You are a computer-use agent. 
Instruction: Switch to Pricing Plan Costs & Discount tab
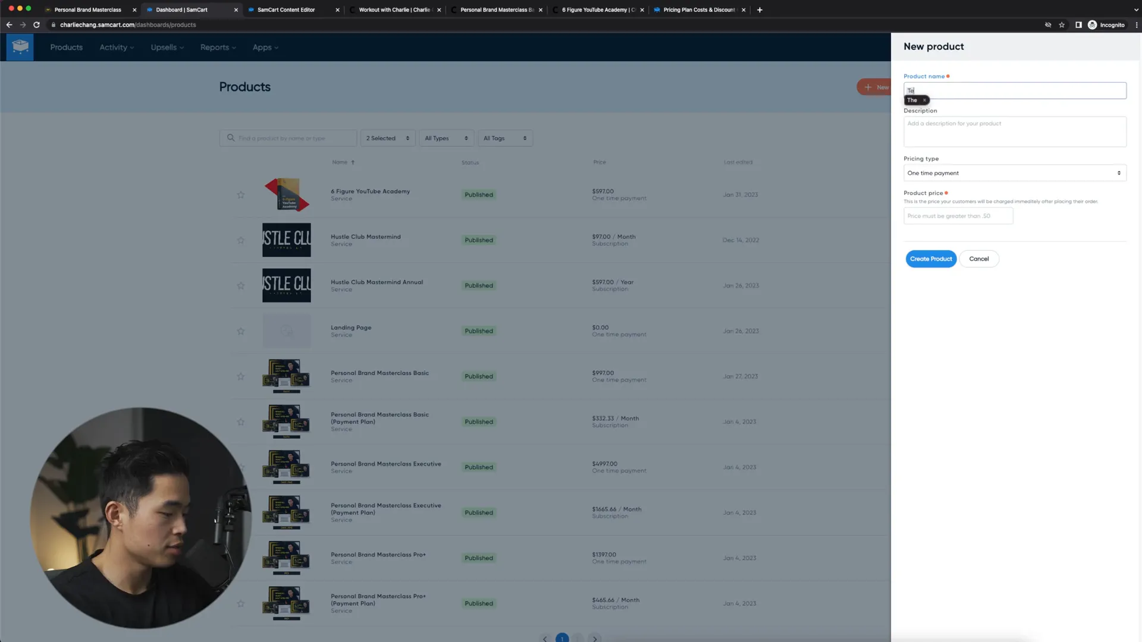click(699, 10)
